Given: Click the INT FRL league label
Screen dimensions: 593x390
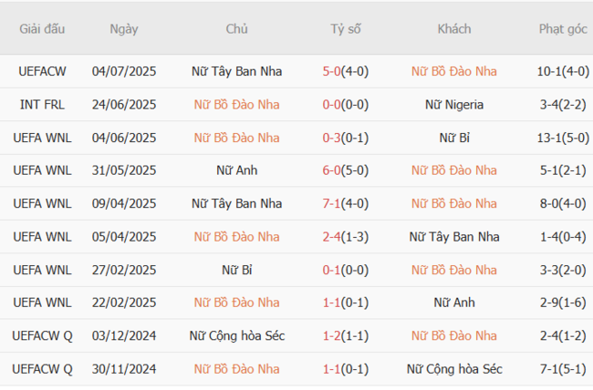Looking at the screenshot, I should [42, 105].
